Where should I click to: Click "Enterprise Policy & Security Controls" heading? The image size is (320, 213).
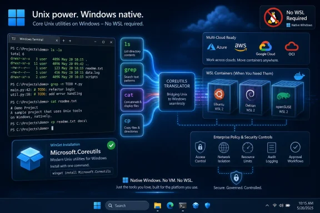pos(243,137)
